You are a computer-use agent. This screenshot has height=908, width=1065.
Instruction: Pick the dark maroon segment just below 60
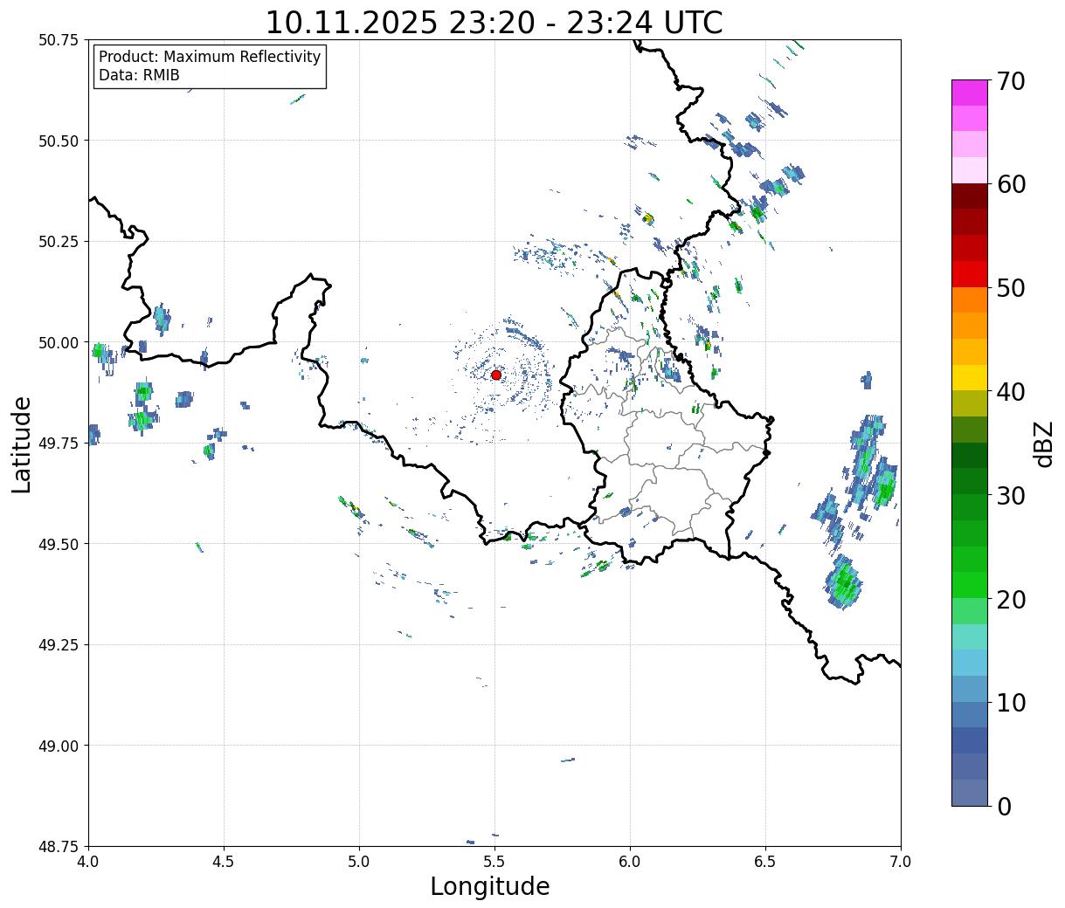click(x=970, y=196)
